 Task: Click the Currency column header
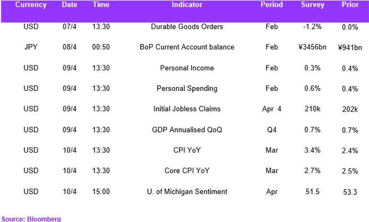(x=31, y=5)
